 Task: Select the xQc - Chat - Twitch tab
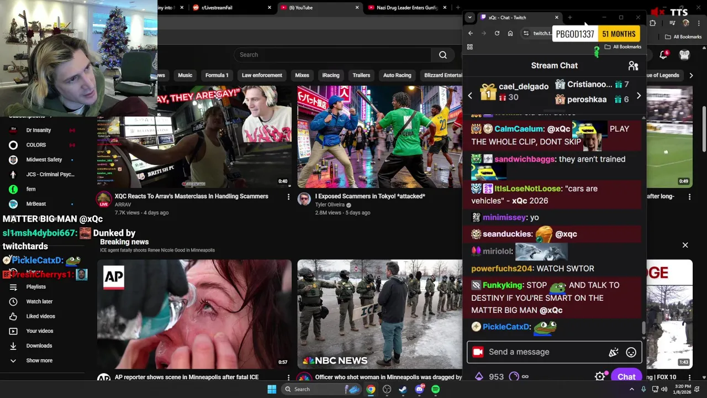click(519, 17)
